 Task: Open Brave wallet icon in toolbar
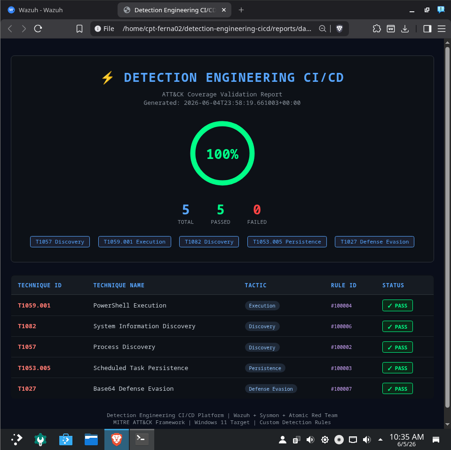391,29
